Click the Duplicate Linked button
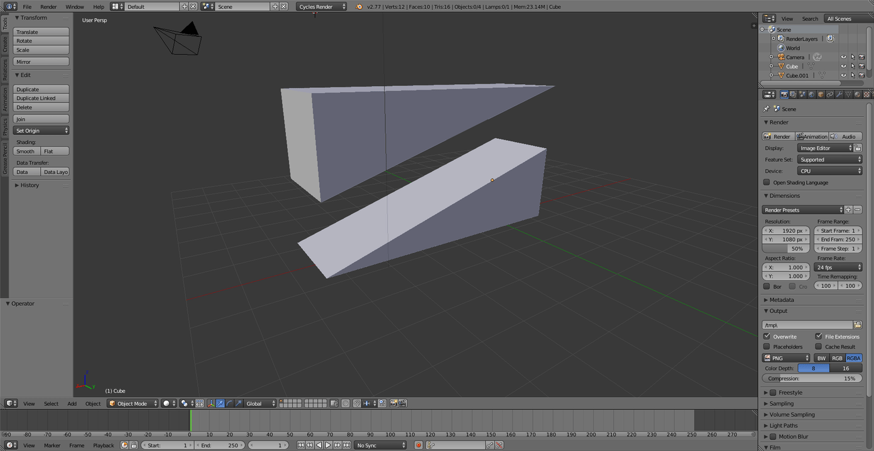 tap(41, 99)
